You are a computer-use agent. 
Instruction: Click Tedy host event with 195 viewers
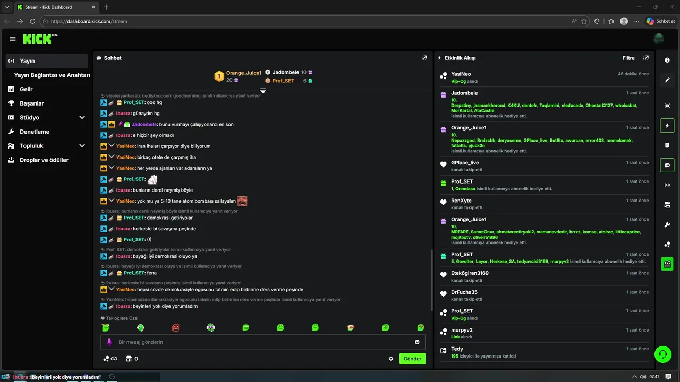545,352
